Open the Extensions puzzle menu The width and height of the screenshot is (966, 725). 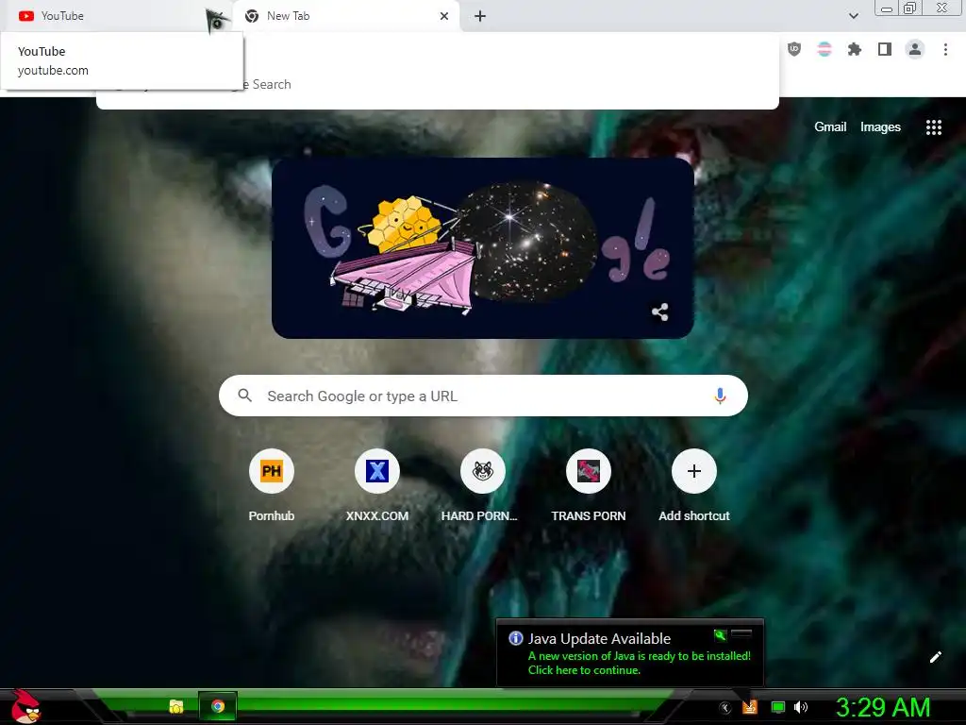(x=855, y=49)
